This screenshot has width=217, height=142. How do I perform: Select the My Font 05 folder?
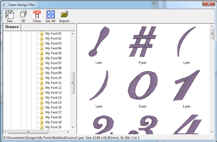53,53
